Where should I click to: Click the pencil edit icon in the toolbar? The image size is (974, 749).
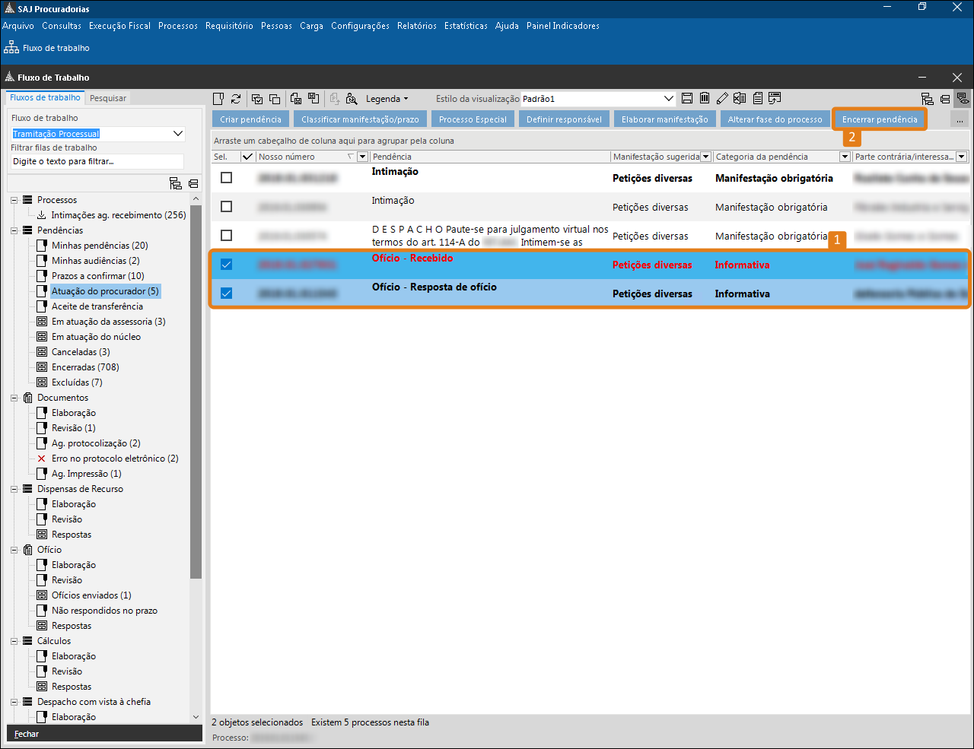722,98
